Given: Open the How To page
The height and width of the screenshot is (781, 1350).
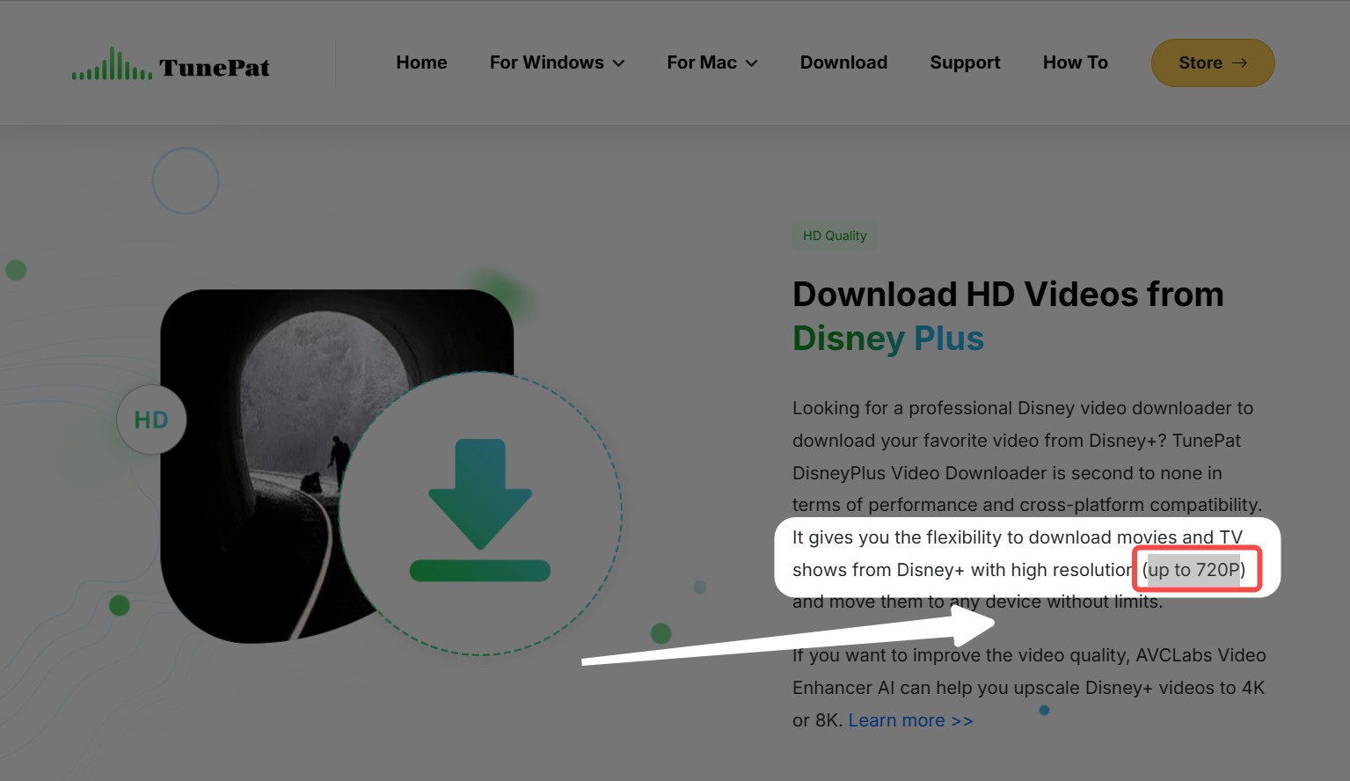Looking at the screenshot, I should click(1075, 62).
